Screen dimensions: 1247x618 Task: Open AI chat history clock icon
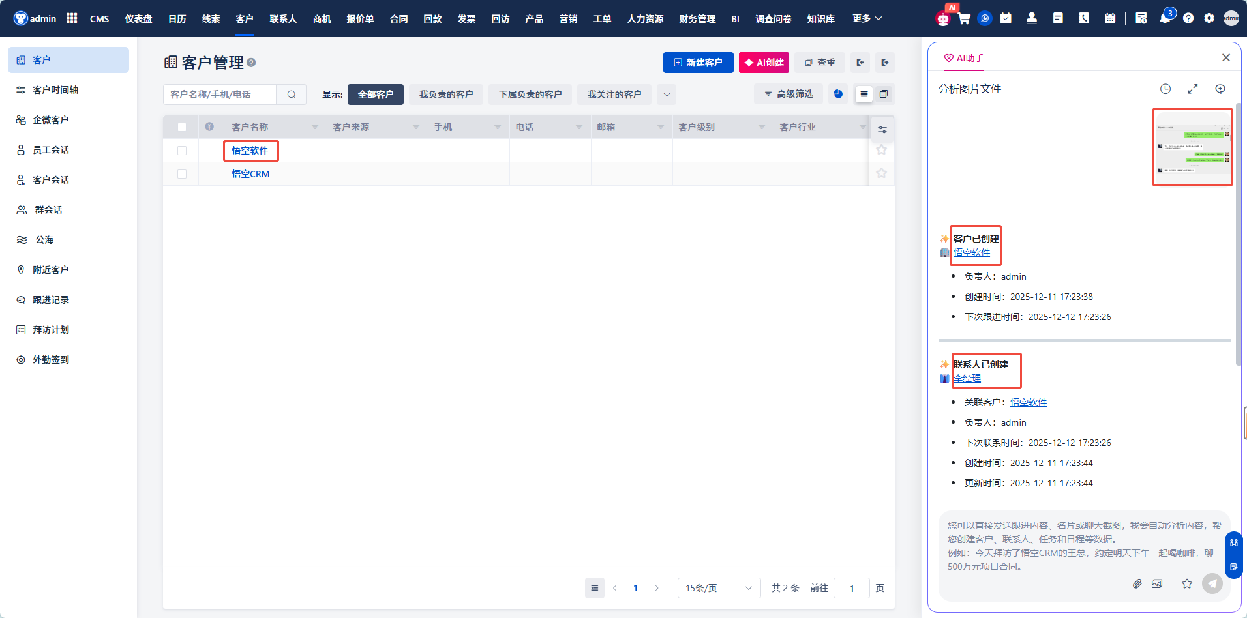tap(1165, 89)
